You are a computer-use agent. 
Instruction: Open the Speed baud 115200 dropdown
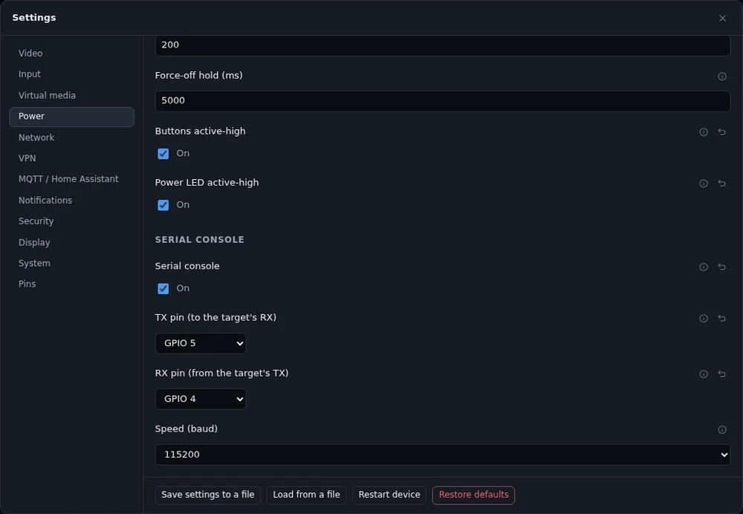pyautogui.click(x=443, y=455)
